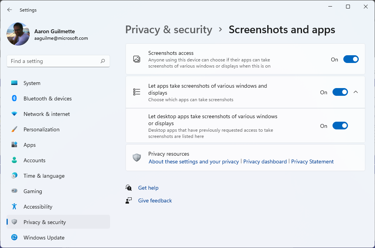Disable Let apps take screenshots toggle
Screen dimensions: 375x248
[340, 92]
